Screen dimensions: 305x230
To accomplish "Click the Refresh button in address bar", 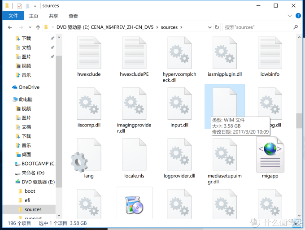I will point(217,27).
